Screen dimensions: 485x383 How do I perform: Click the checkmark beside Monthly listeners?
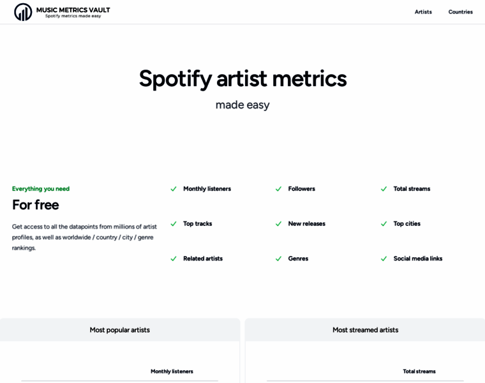174,189
